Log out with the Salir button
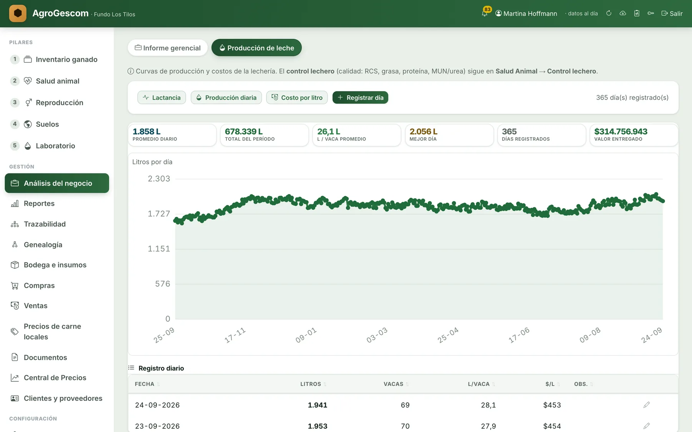Screen dimensions: 692x432 (x=672, y=13)
